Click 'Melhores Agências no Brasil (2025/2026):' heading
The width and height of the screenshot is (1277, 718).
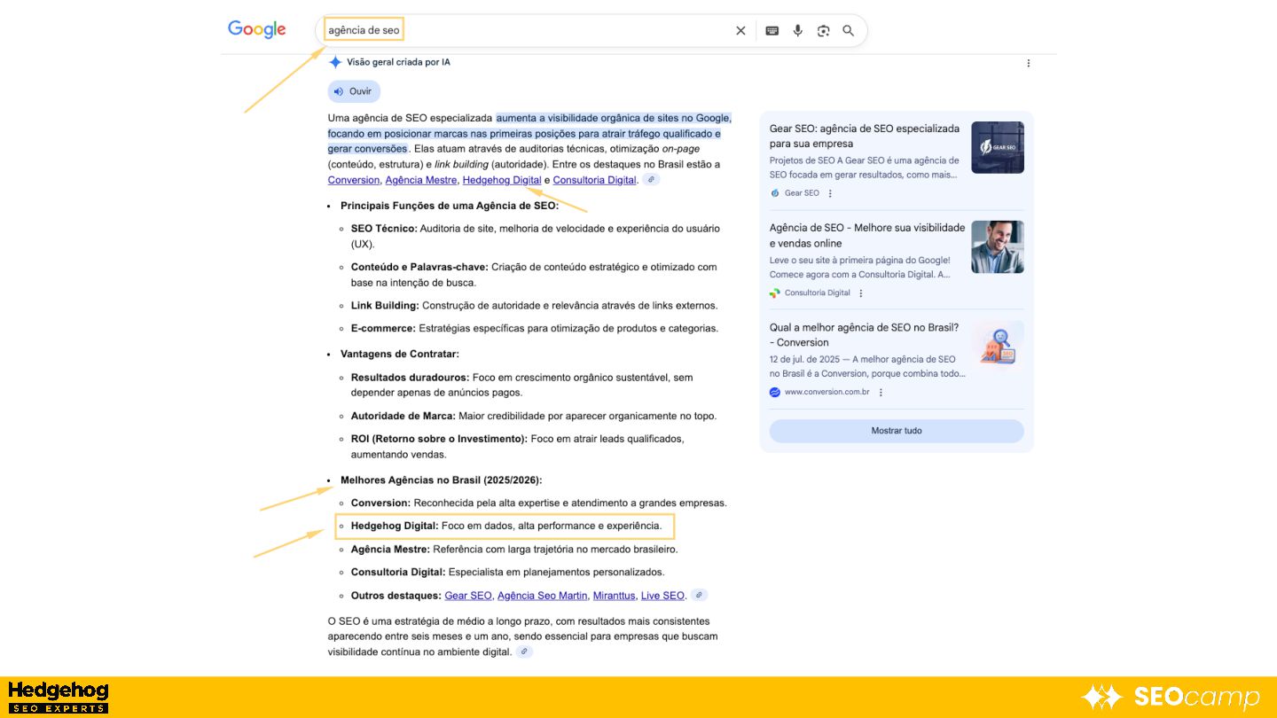pyautogui.click(x=442, y=480)
